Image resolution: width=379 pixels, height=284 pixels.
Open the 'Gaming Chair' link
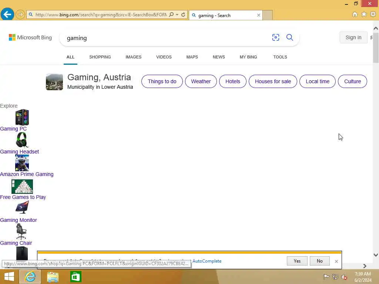16,243
